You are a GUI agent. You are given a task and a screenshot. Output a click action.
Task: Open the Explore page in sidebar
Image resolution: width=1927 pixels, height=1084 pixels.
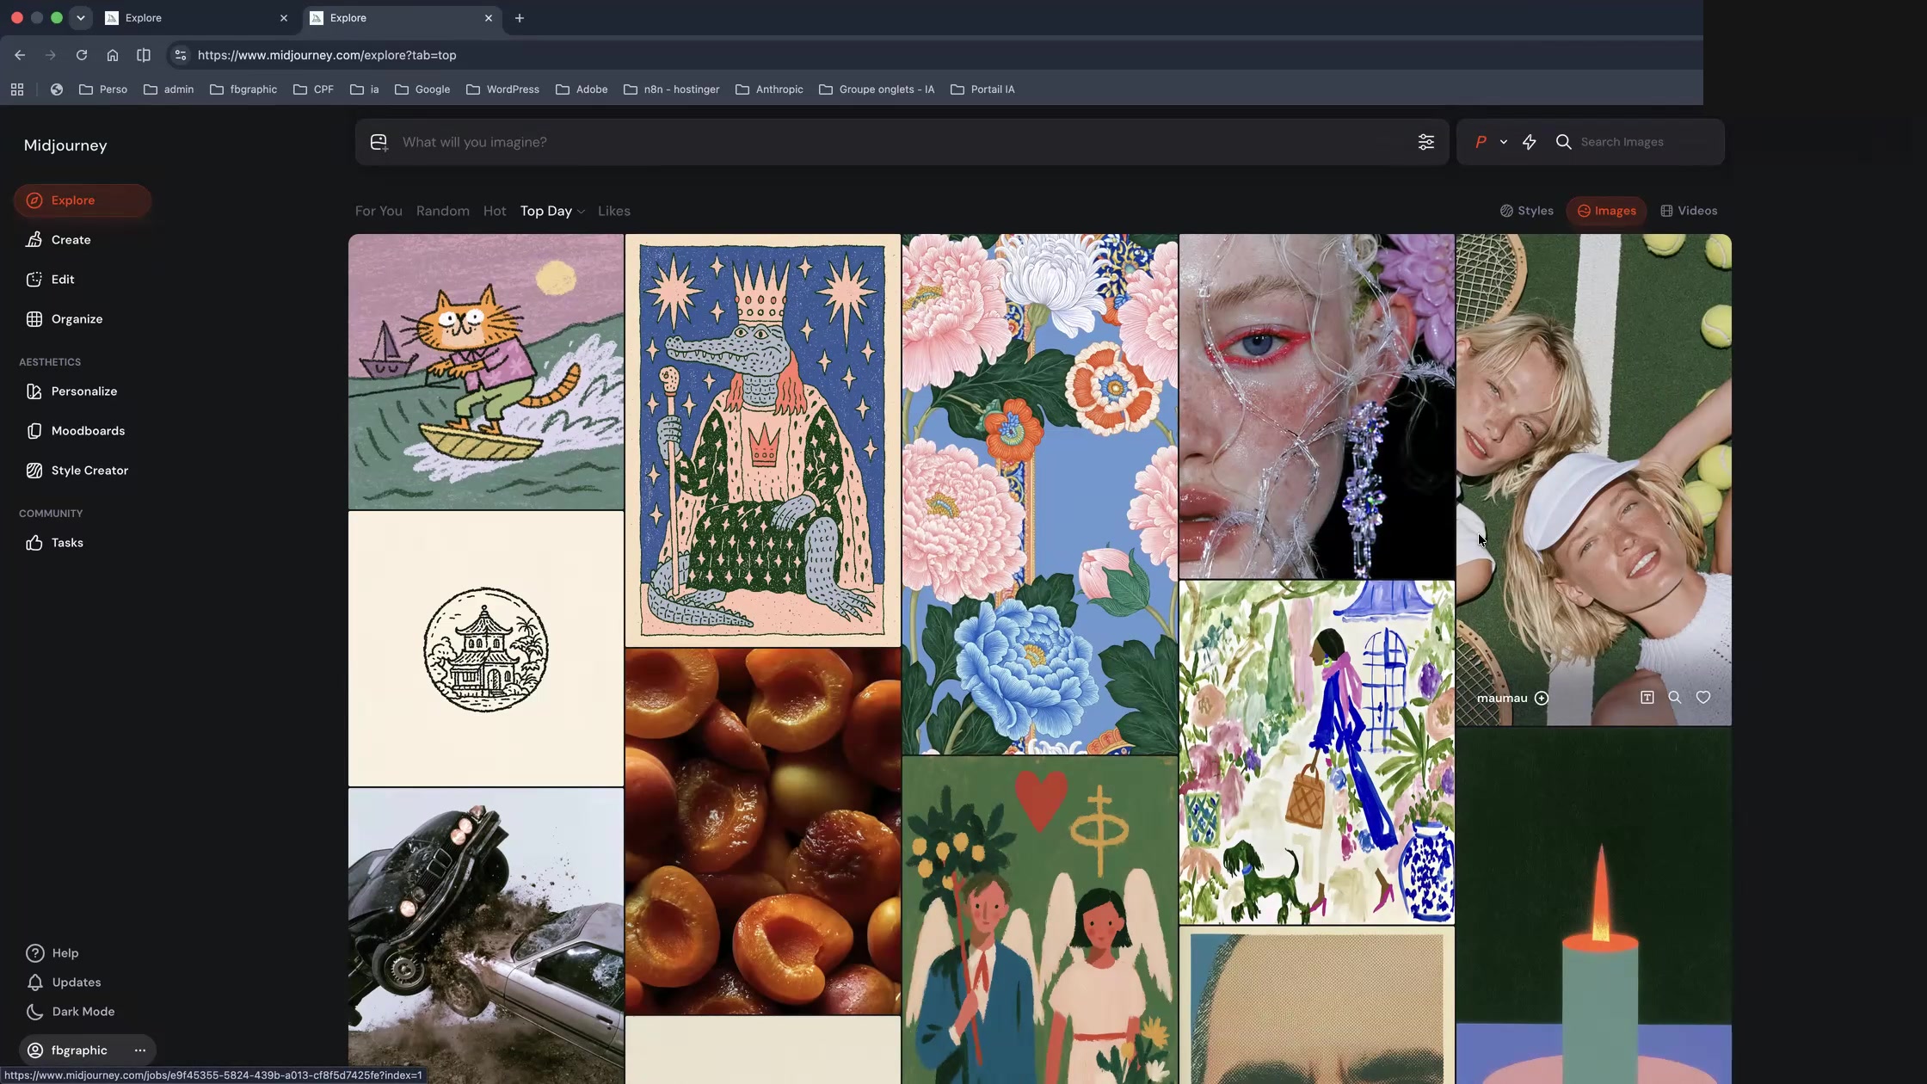tap(83, 200)
